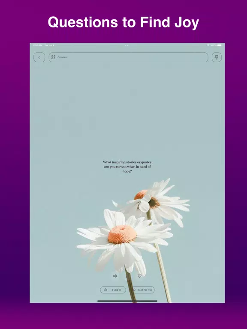
Task: Choose the "I like it" button
Action: tap(113, 290)
